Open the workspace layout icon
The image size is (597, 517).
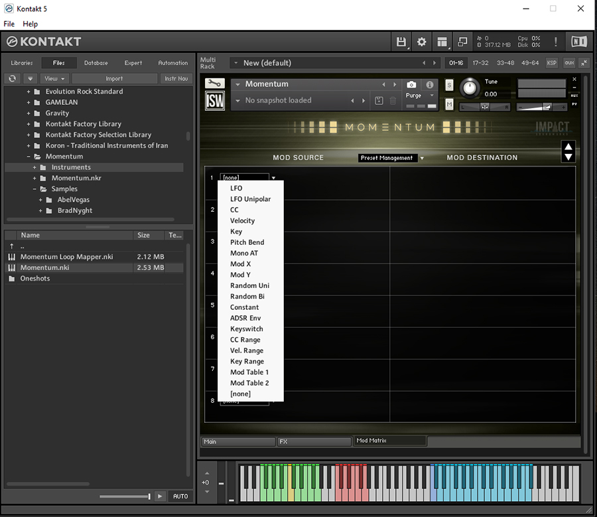[x=442, y=42]
